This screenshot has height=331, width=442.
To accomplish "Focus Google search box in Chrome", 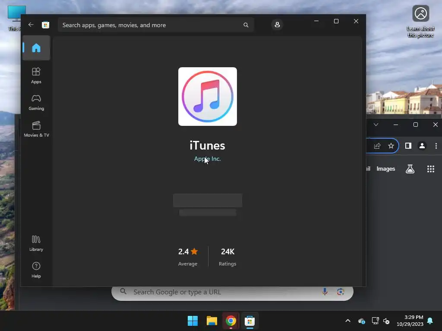I will click(x=232, y=292).
